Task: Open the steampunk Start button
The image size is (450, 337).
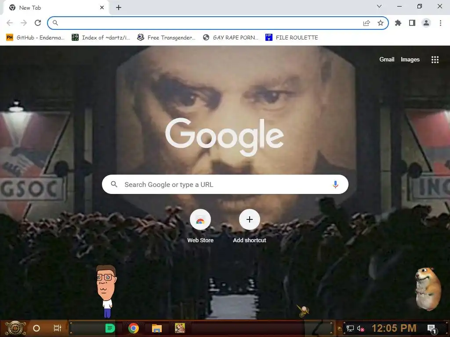Action: (x=15, y=328)
